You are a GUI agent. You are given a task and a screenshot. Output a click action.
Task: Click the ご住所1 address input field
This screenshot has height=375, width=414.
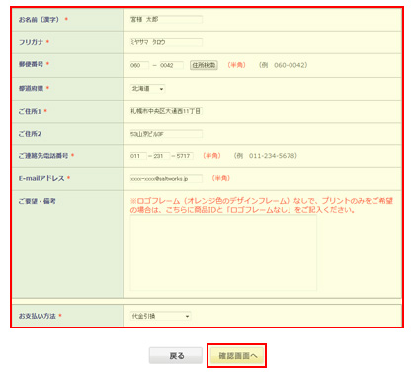(x=166, y=111)
